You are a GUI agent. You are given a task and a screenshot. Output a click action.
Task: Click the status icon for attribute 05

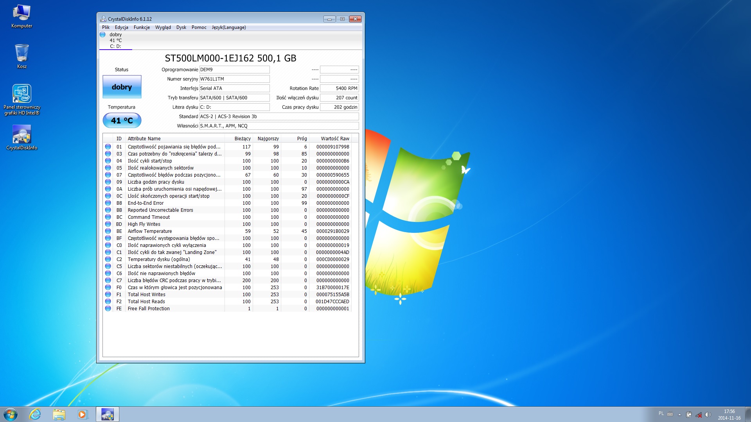tap(108, 168)
